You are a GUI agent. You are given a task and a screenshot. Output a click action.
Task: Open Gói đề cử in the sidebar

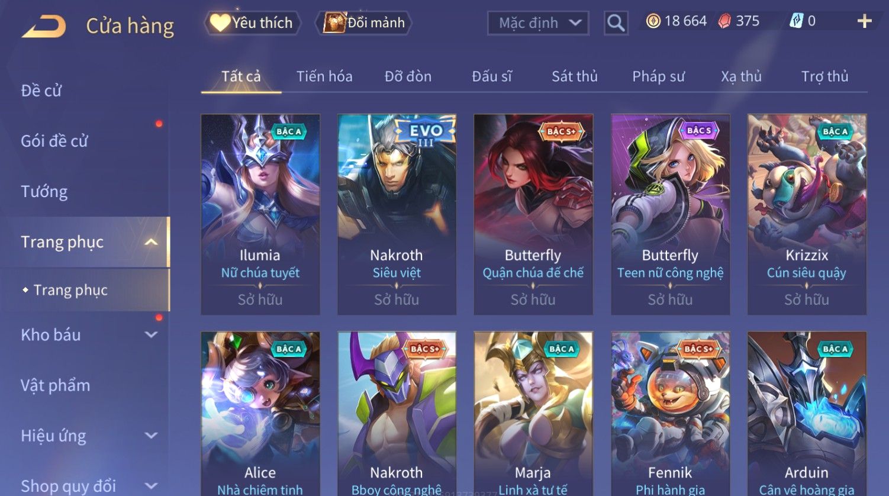coord(54,141)
